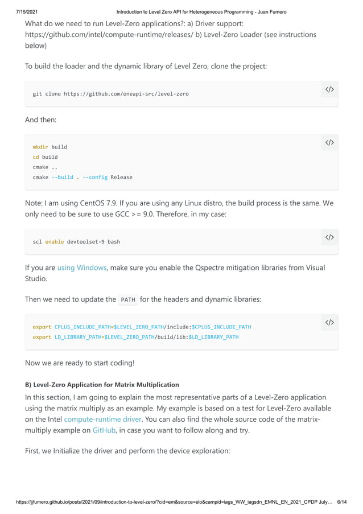Click the export CPLUS_INCLUDE_PATH code line
This screenshot has height=514, width=363.
pos(142,327)
